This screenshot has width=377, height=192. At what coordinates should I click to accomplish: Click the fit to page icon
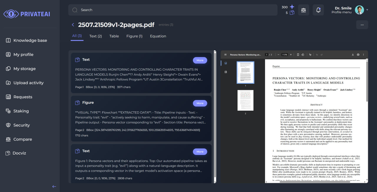click(x=298, y=54)
